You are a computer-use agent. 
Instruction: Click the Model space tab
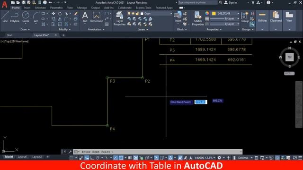[x=9, y=157]
